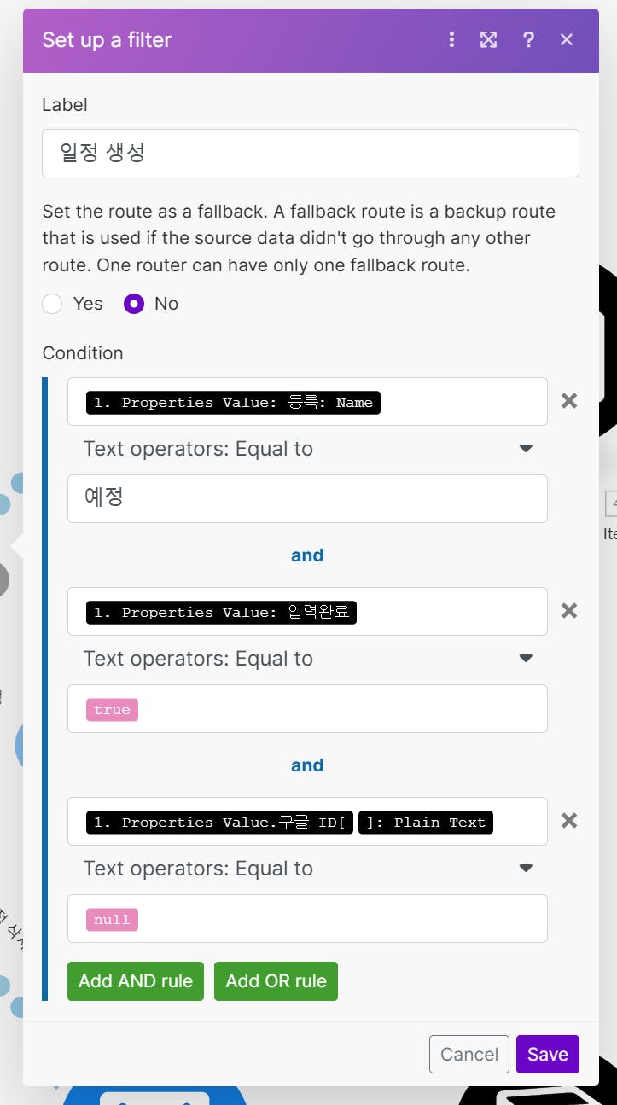Select Yes for fallback route

click(x=53, y=304)
